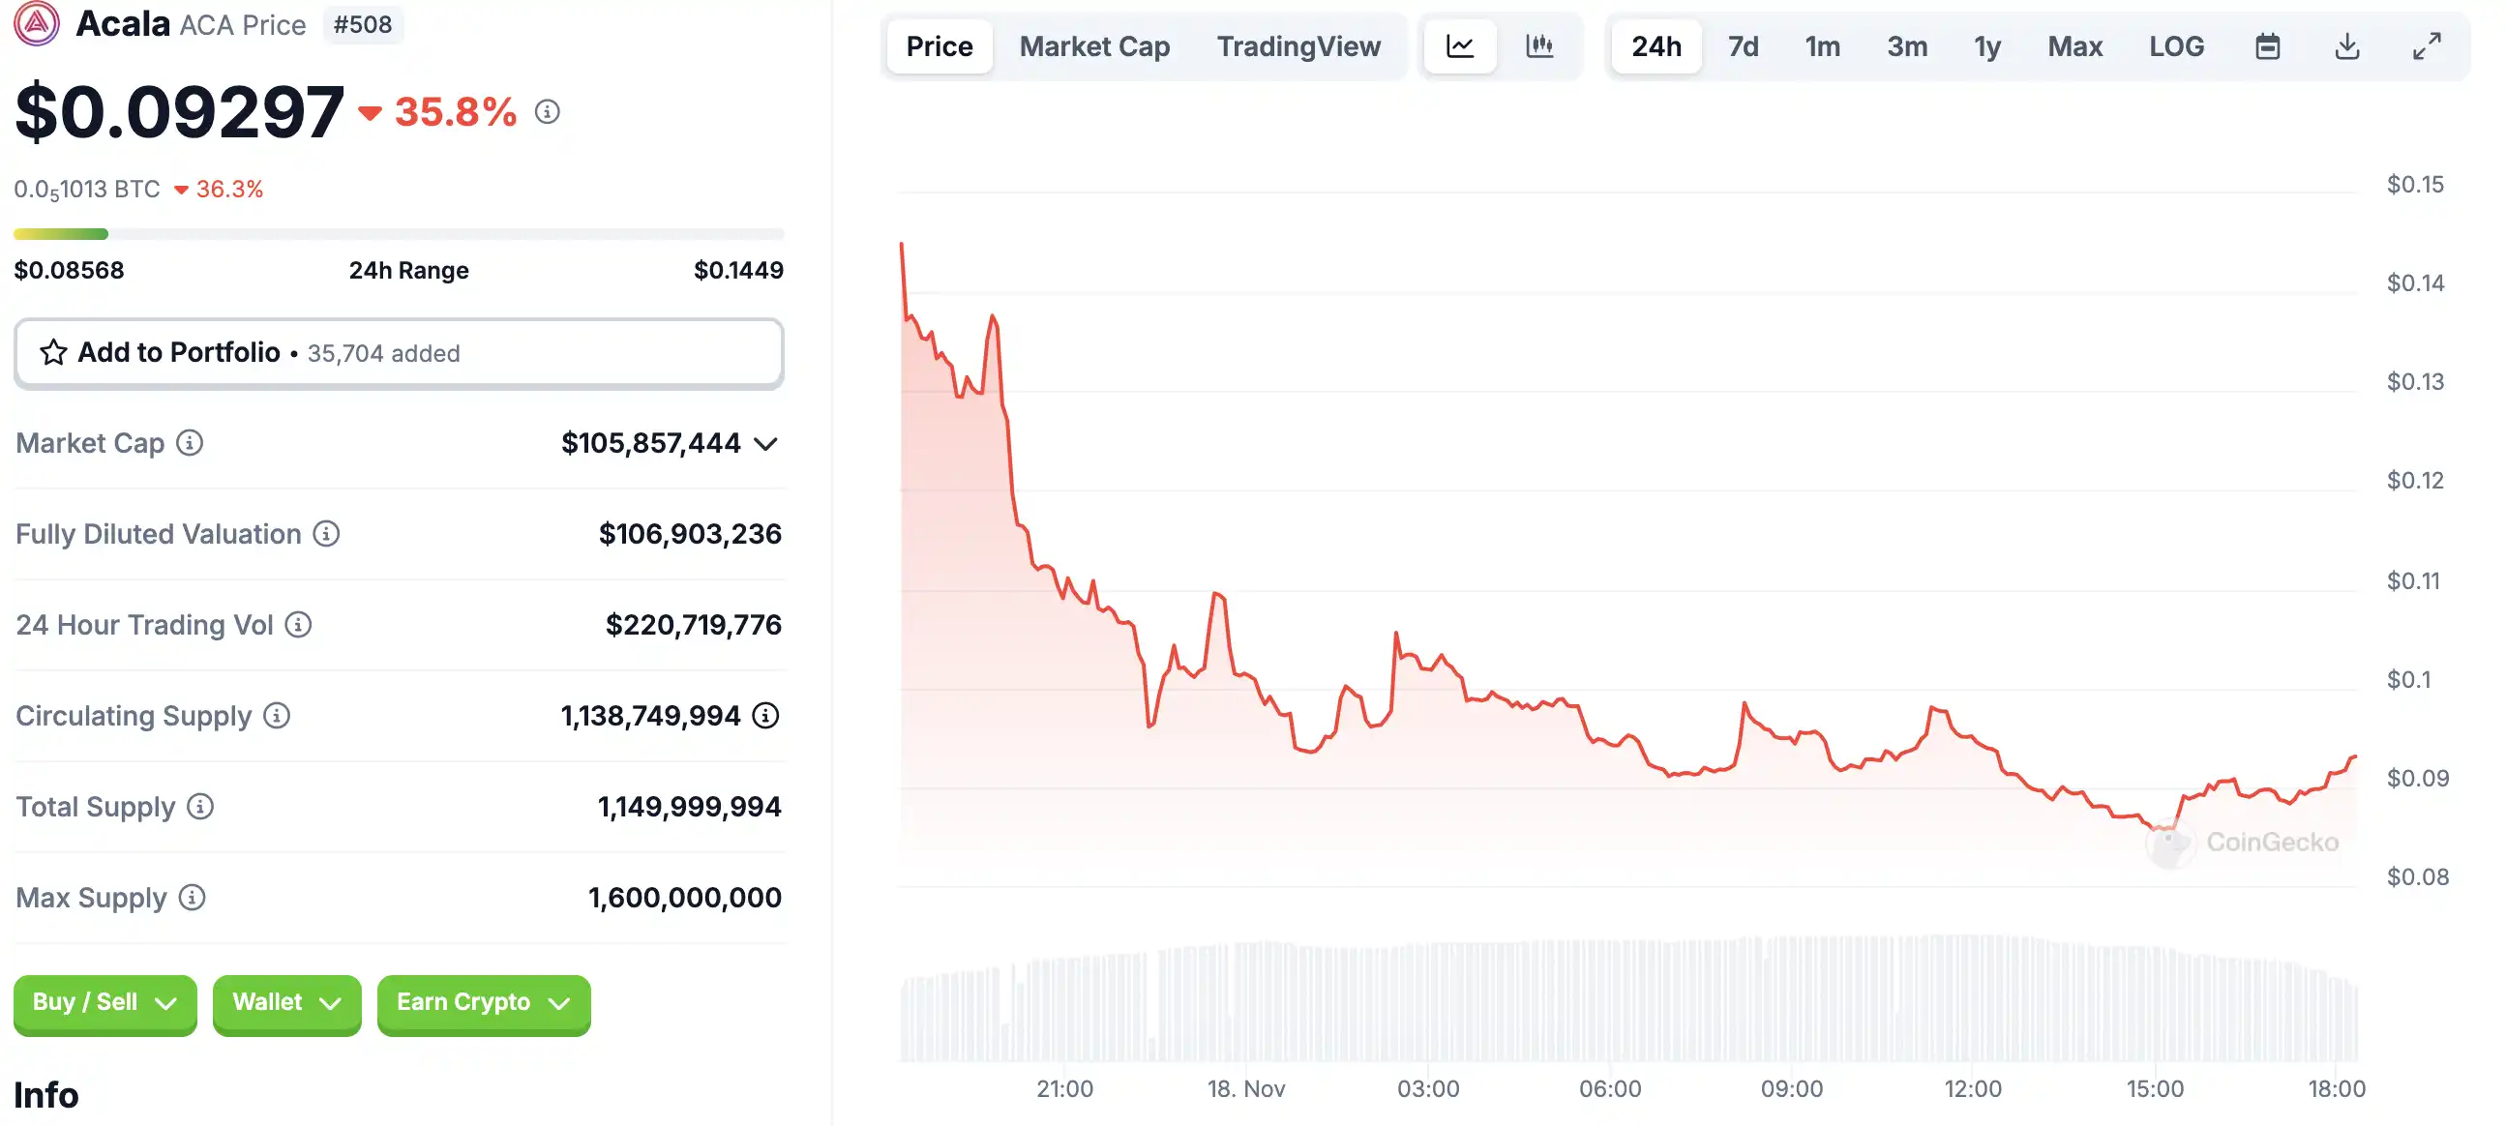Click the Max time range button
Image resolution: width=2506 pixels, height=1126 pixels.
click(x=2075, y=45)
